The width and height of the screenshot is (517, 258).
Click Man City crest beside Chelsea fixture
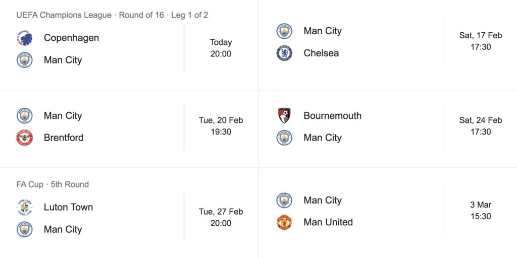click(284, 31)
